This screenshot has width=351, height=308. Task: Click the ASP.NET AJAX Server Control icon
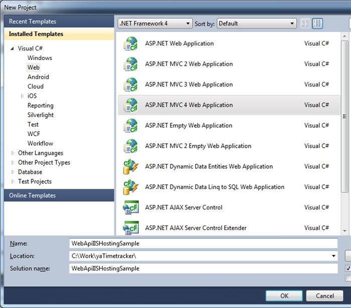click(131, 208)
